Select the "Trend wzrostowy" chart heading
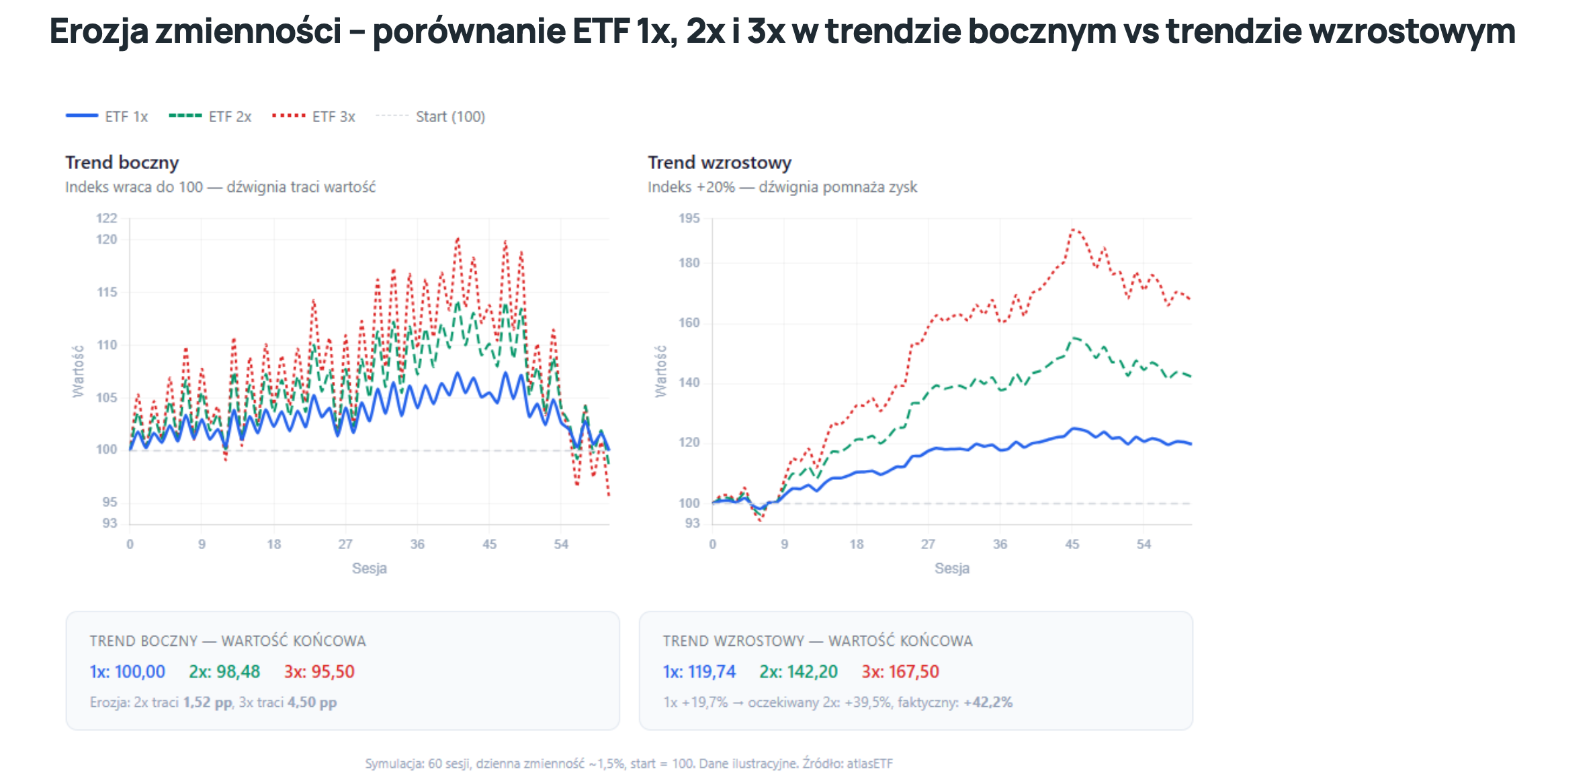Image resolution: width=1595 pixels, height=780 pixels. click(719, 162)
